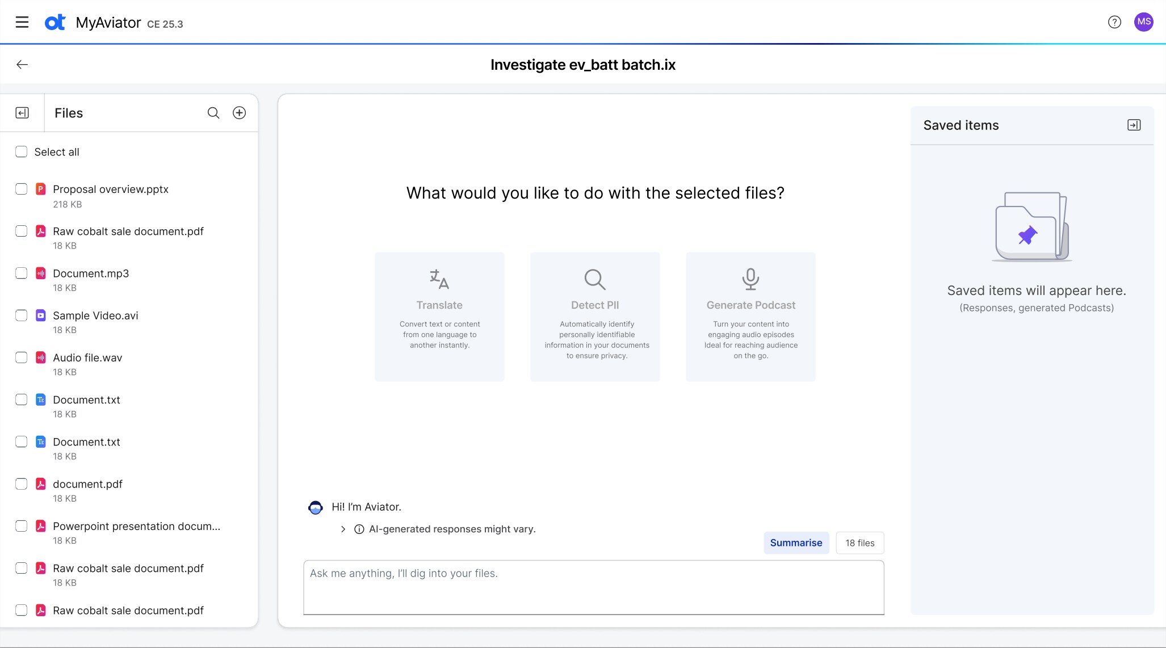The image size is (1166, 648).
Task: Open Audio file.wav file name
Action: tap(87, 358)
